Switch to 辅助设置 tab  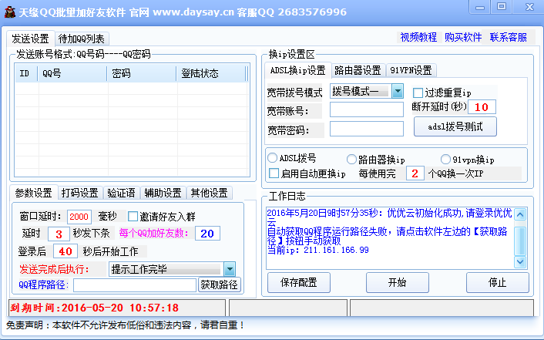point(163,193)
